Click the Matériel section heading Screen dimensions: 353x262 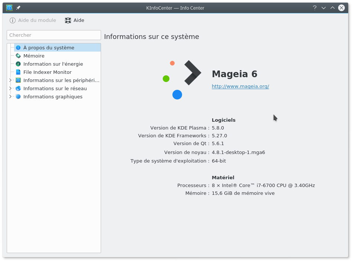(223, 178)
